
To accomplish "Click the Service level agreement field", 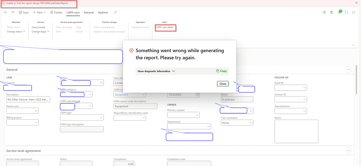I will point(22,164).
